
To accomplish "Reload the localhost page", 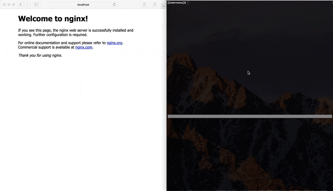I will 114,5.
